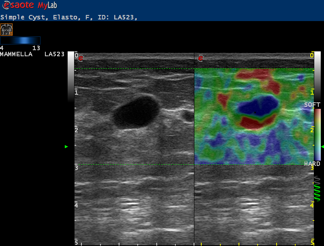
Task: Click the breast body marker icon
Action: tap(6, 30)
